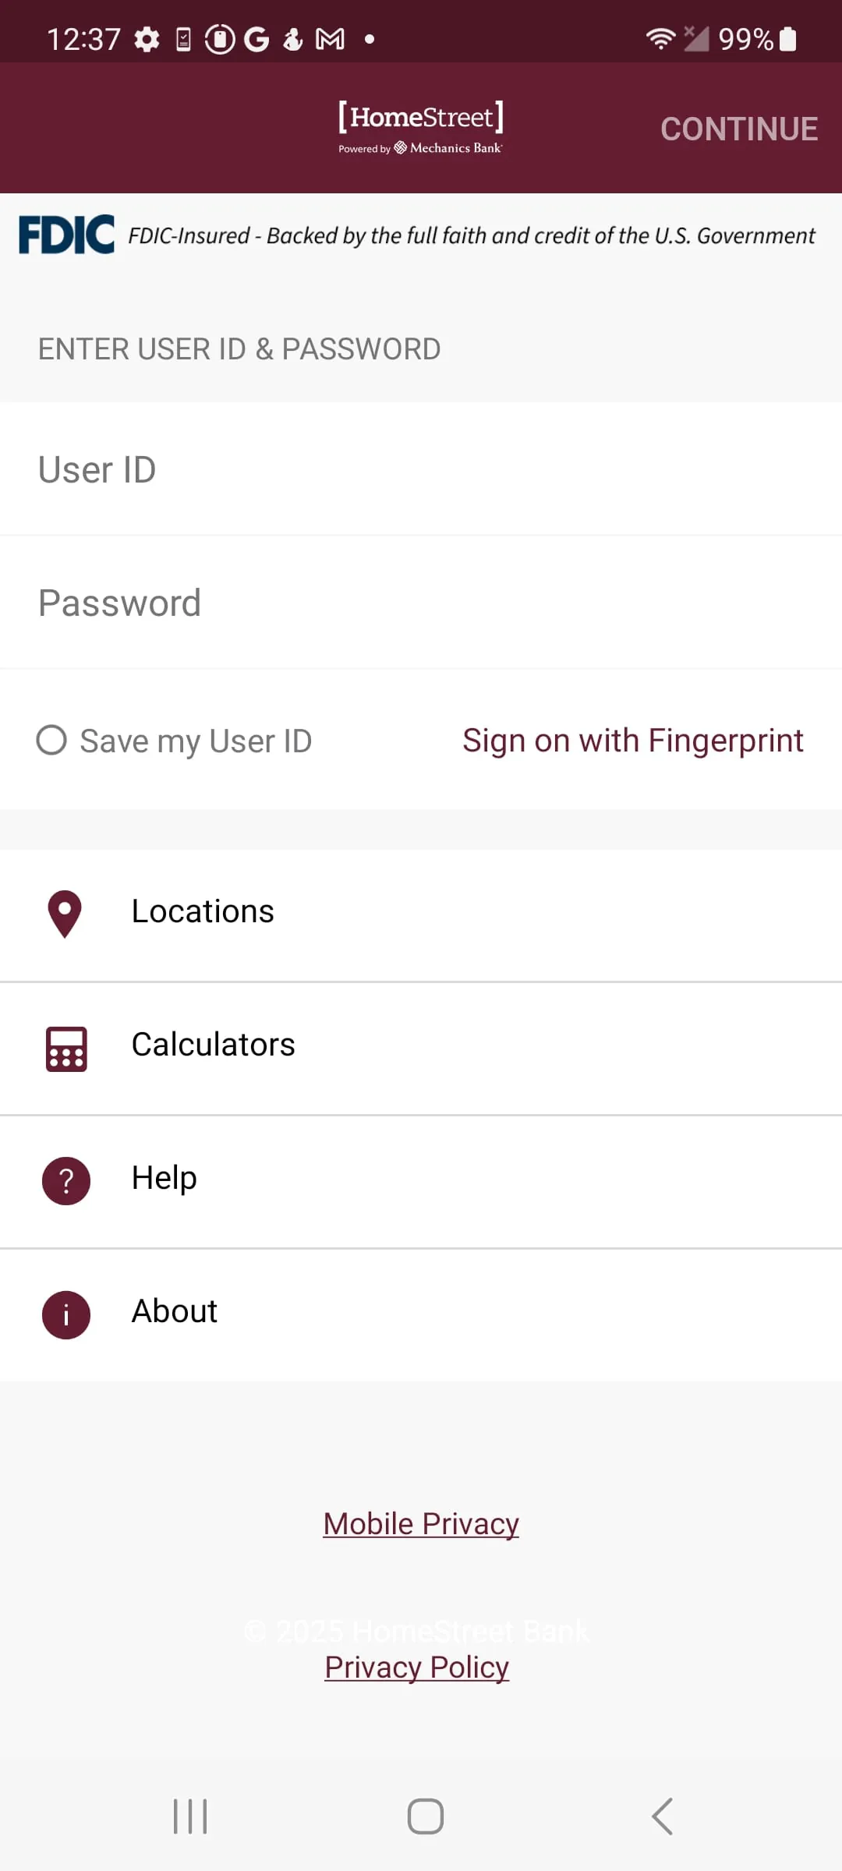
Task: Tap the FDIC logo
Action: coord(67,235)
